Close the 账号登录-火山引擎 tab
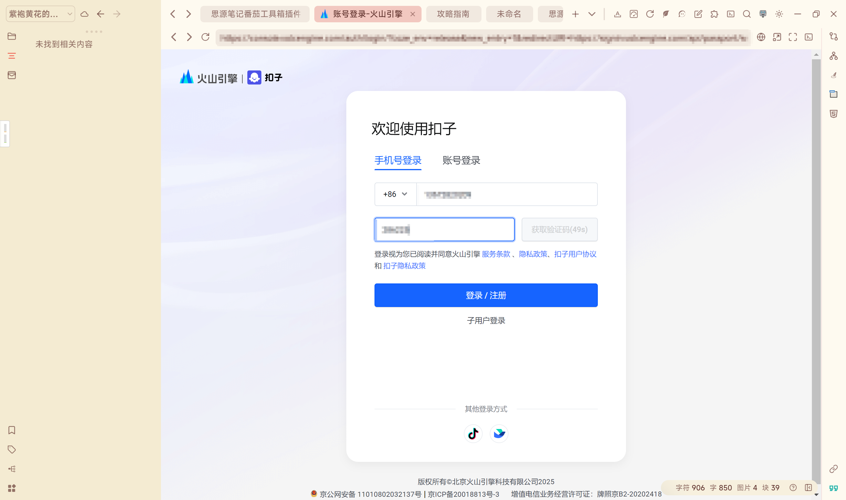Screen dimensions: 846x500 [413, 14]
